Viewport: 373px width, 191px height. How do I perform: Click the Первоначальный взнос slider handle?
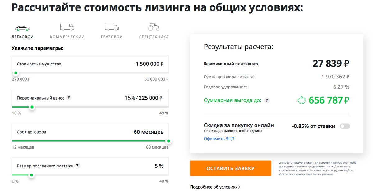coord(32,107)
